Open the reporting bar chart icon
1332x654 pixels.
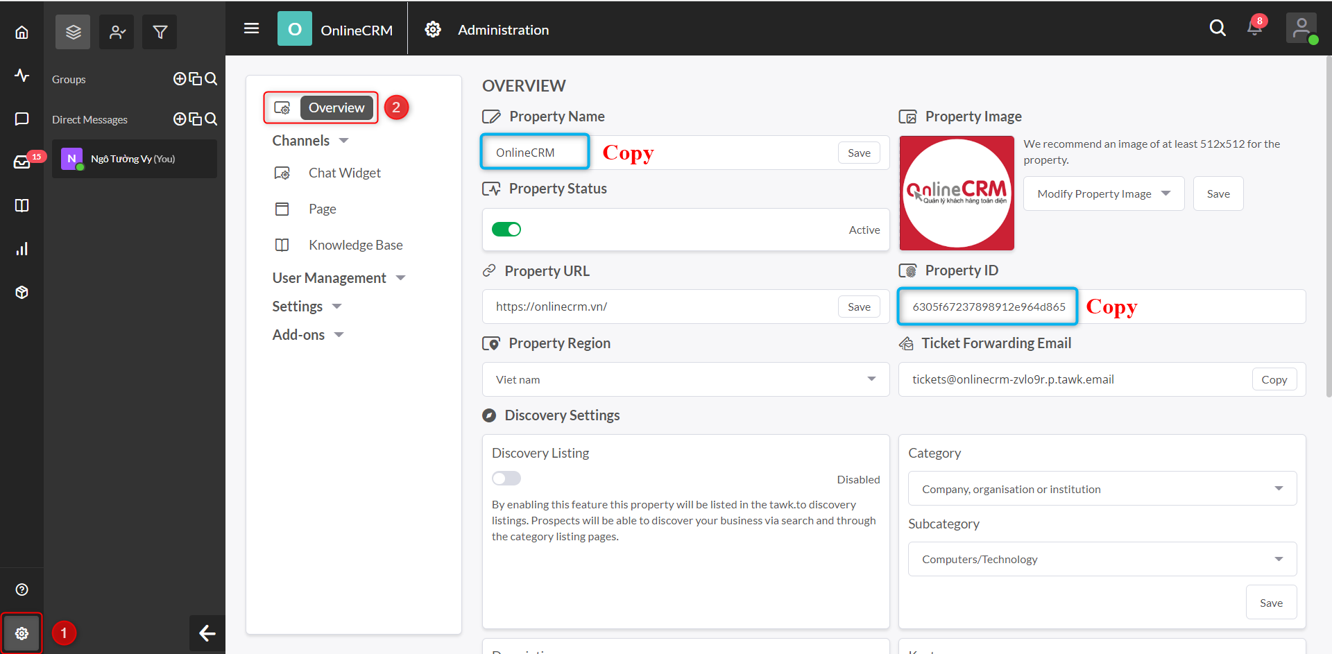click(x=22, y=248)
